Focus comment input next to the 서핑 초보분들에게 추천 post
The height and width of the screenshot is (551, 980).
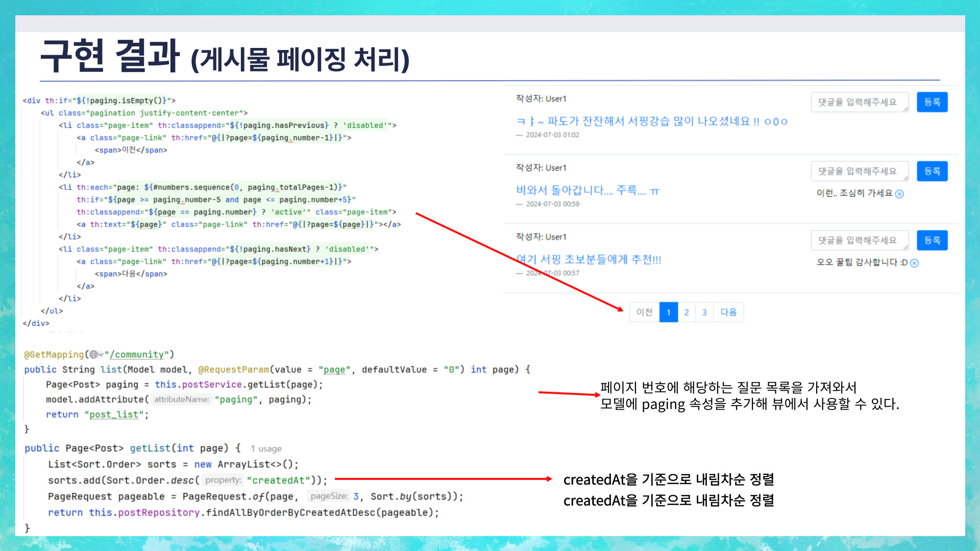pos(860,240)
